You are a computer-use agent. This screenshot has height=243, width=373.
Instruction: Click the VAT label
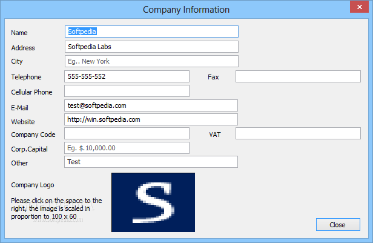click(215, 135)
